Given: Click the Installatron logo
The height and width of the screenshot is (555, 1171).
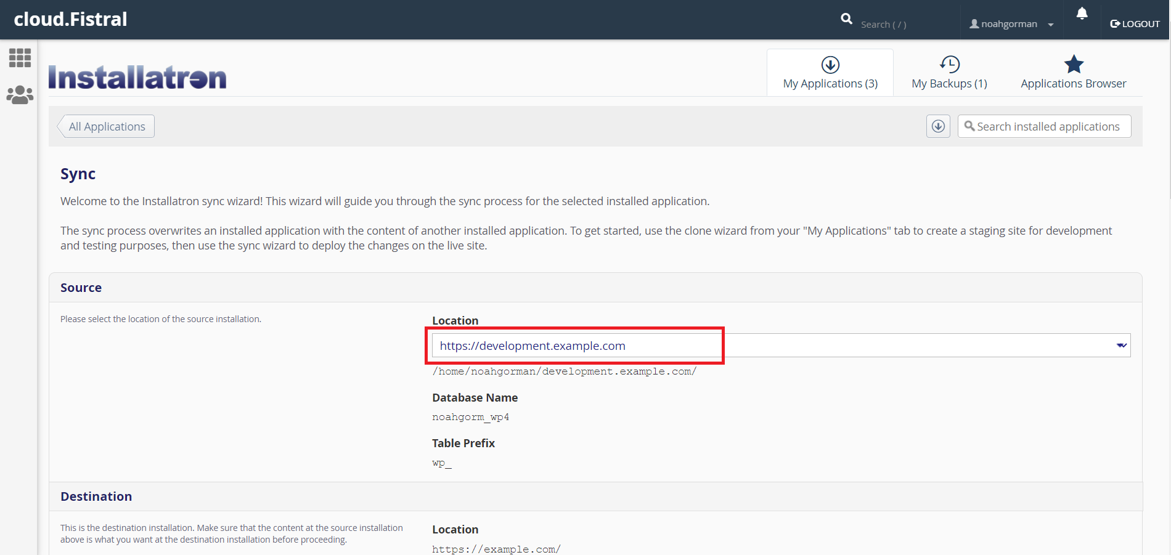Looking at the screenshot, I should [x=137, y=78].
